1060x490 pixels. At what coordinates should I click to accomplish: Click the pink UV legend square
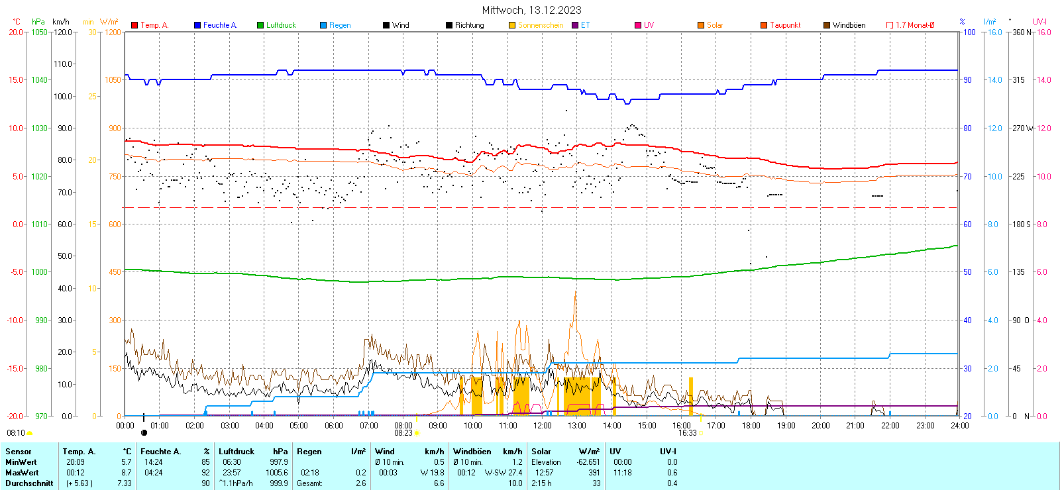[638, 25]
